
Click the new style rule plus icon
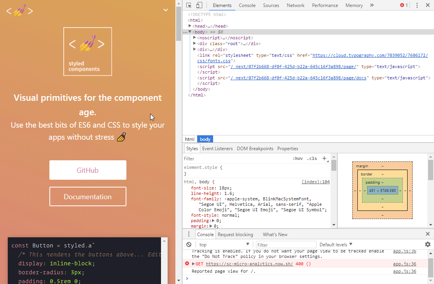pos(324,158)
